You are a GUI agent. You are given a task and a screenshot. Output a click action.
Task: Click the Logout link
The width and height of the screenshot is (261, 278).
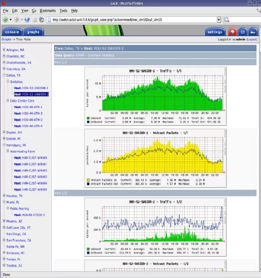tap(252, 39)
